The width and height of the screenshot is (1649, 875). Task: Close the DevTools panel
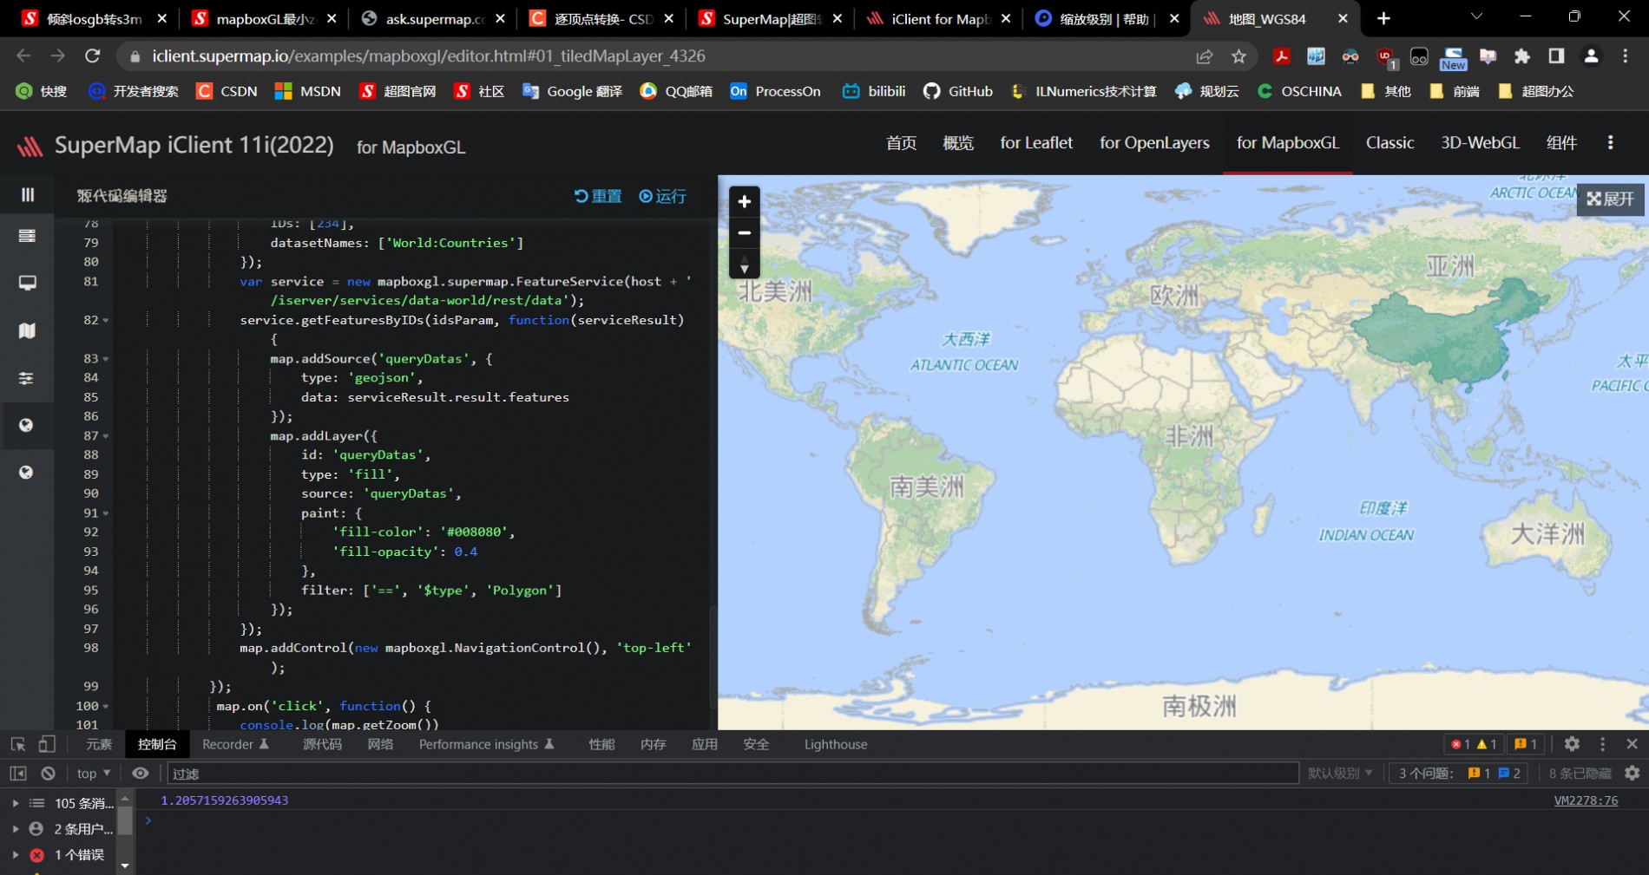coord(1632,744)
